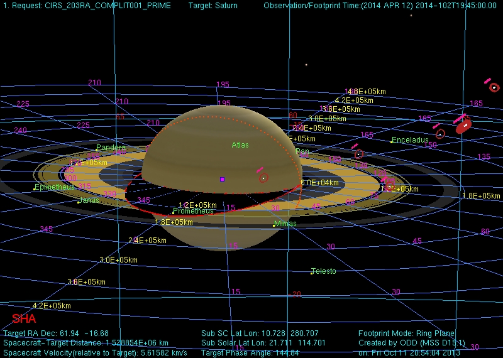Select the Atlas moon label

click(240, 145)
